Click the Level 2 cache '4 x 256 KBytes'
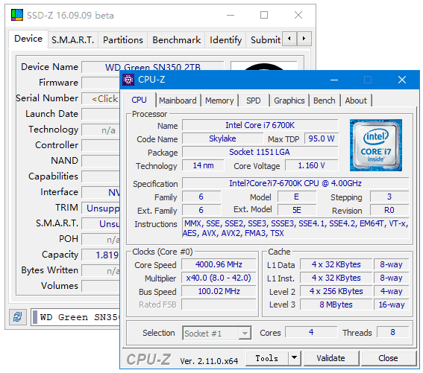The image size is (423, 373). tap(336, 291)
